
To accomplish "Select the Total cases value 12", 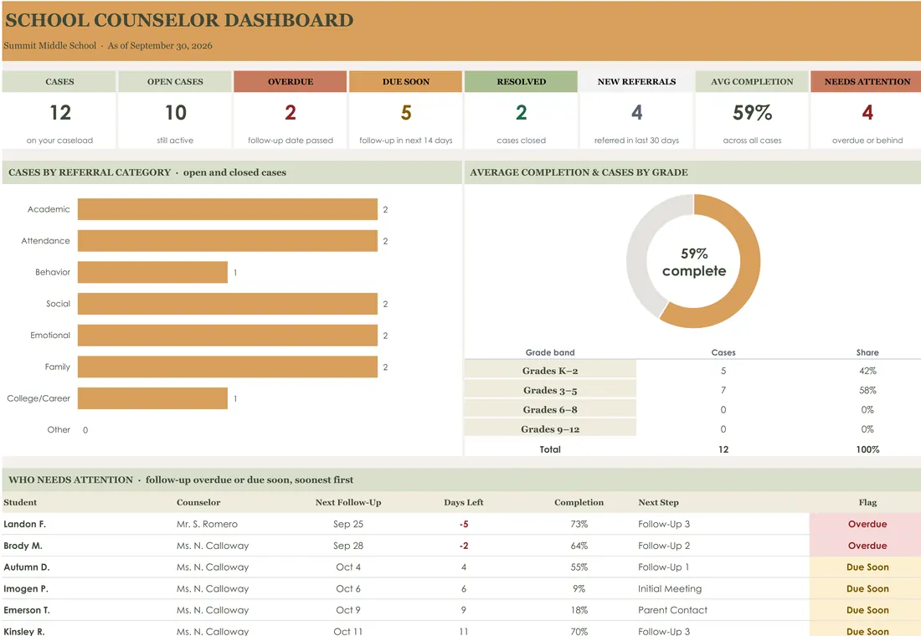I will pos(723,449).
